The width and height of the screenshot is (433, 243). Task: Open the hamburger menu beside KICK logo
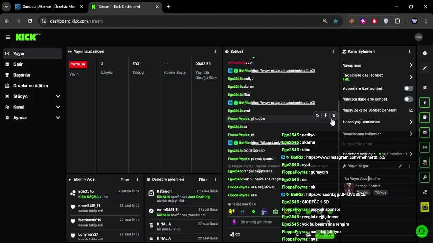click(8, 37)
